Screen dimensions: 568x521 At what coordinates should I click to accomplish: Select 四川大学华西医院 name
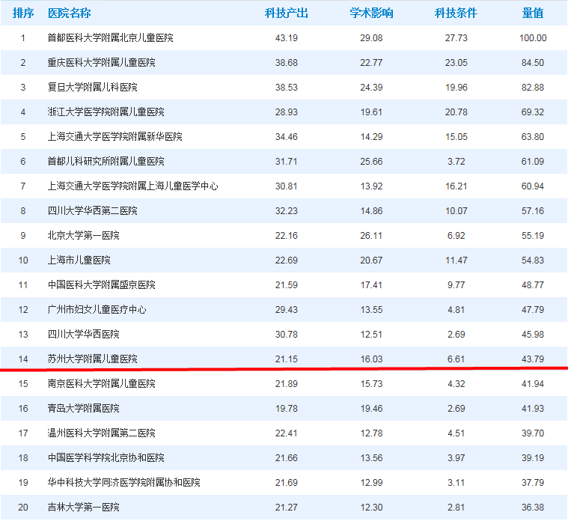point(83,334)
